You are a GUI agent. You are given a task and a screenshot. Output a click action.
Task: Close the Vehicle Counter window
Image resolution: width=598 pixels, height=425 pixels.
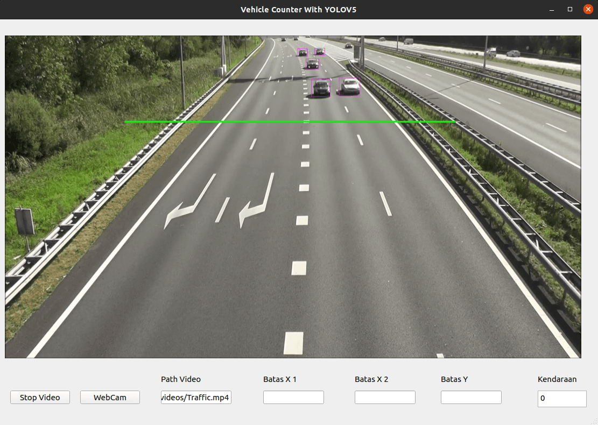click(x=588, y=10)
